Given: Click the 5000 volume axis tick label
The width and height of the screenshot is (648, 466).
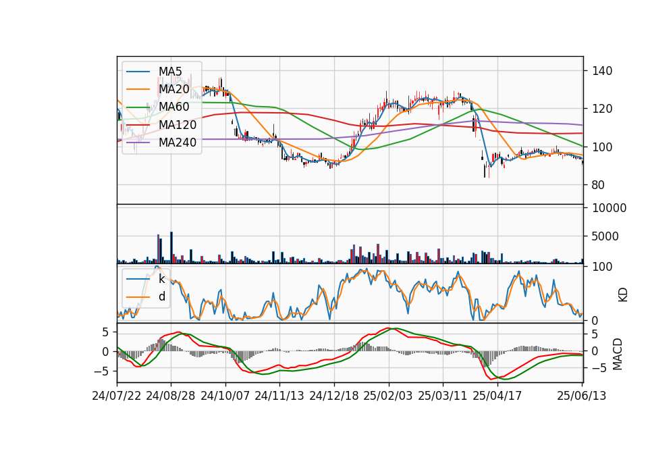Looking at the screenshot, I should (605, 236).
